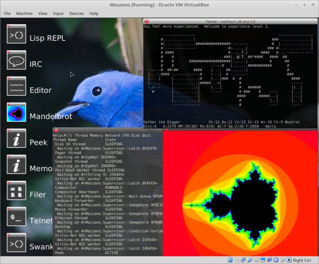319x264 pixels.
Task: Click the Telnet window title bar
Action: (230, 22)
